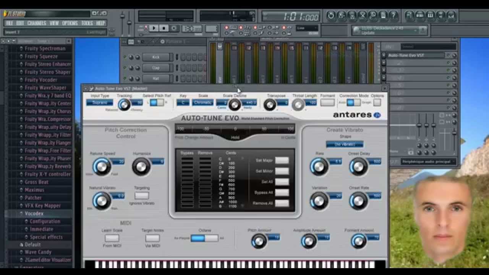Open the Key dropdown showing C
489x275 pixels.
point(183,102)
